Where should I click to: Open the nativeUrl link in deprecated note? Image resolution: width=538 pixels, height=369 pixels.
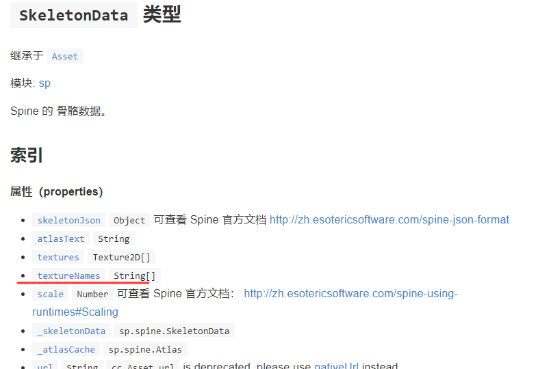point(337,366)
